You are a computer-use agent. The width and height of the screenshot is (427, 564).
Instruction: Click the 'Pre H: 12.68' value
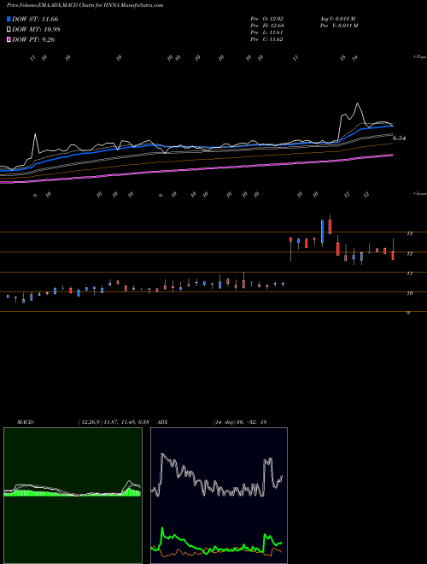pyautogui.click(x=268, y=26)
